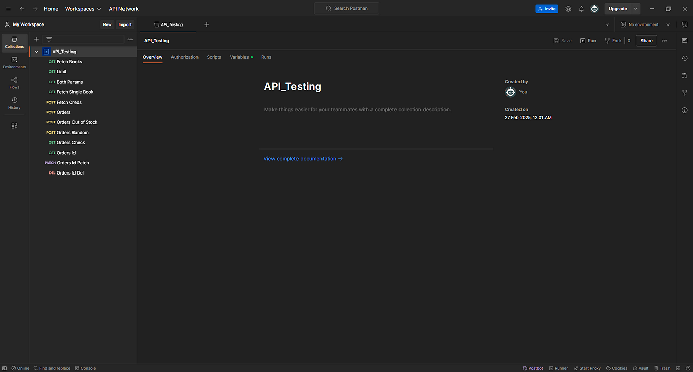Open Cookies in the status bar
Viewport: 693px width, 372px height.
tap(616, 368)
